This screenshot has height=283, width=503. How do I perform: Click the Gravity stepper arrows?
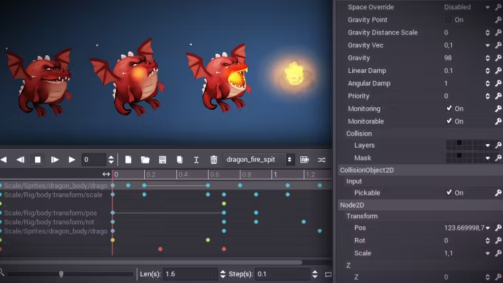click(x=488, y=58)
